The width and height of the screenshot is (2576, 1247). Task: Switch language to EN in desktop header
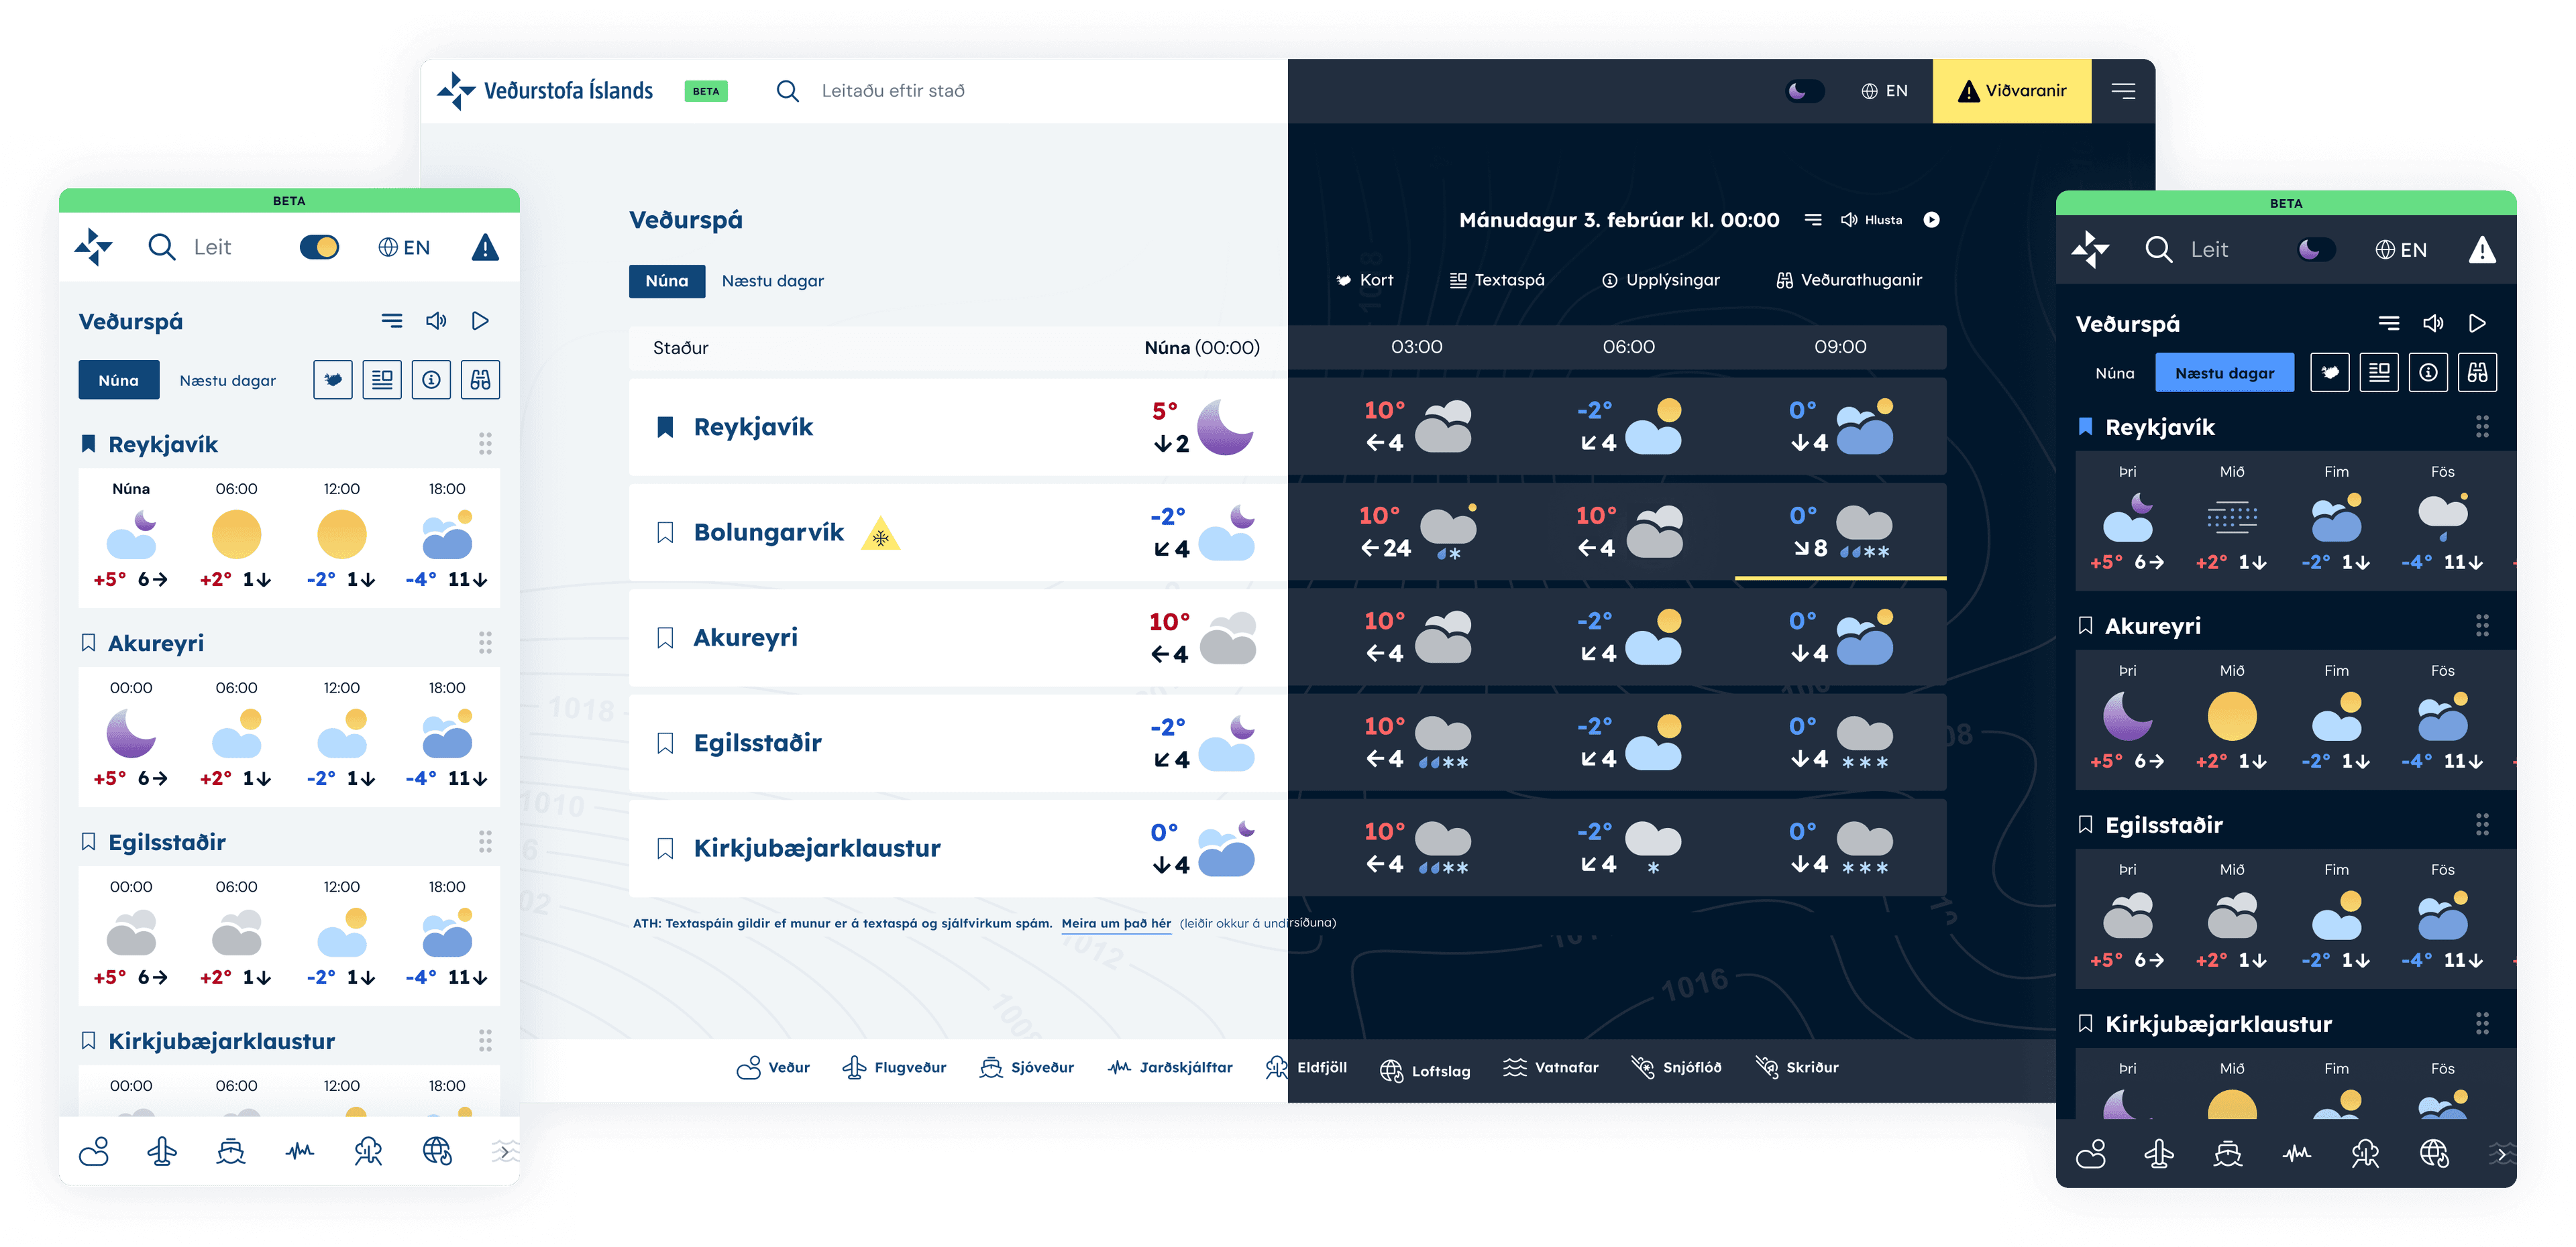1884,91
